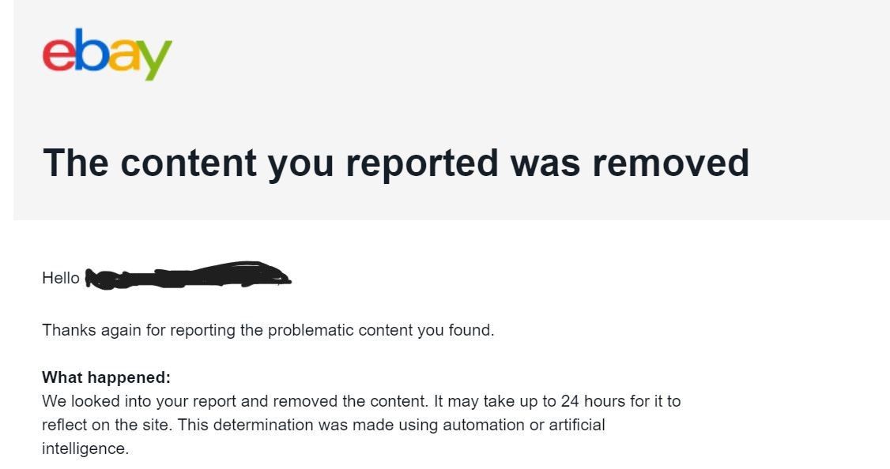Click the 'Hello' greeting text
Image resolution: width=890 pixels, height=469 pixels.
61,278
